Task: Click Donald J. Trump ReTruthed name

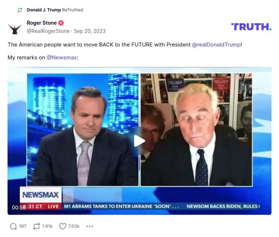Action: (44, 10)
